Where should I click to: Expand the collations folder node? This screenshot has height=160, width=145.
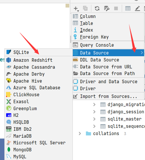(x=80, y=133)
